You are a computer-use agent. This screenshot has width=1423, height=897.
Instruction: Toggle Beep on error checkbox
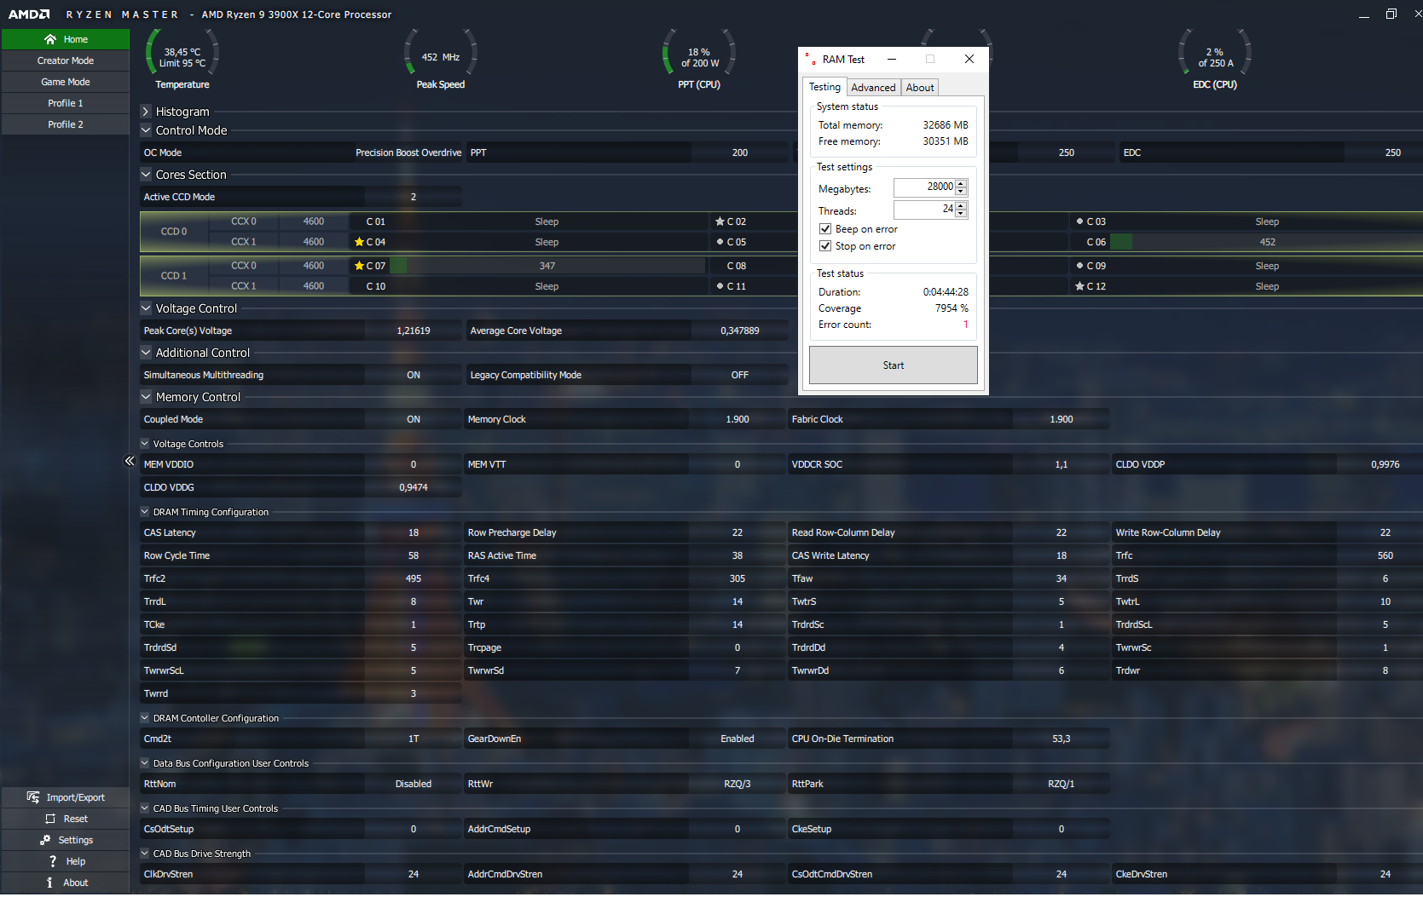click(x=825, y=229)
